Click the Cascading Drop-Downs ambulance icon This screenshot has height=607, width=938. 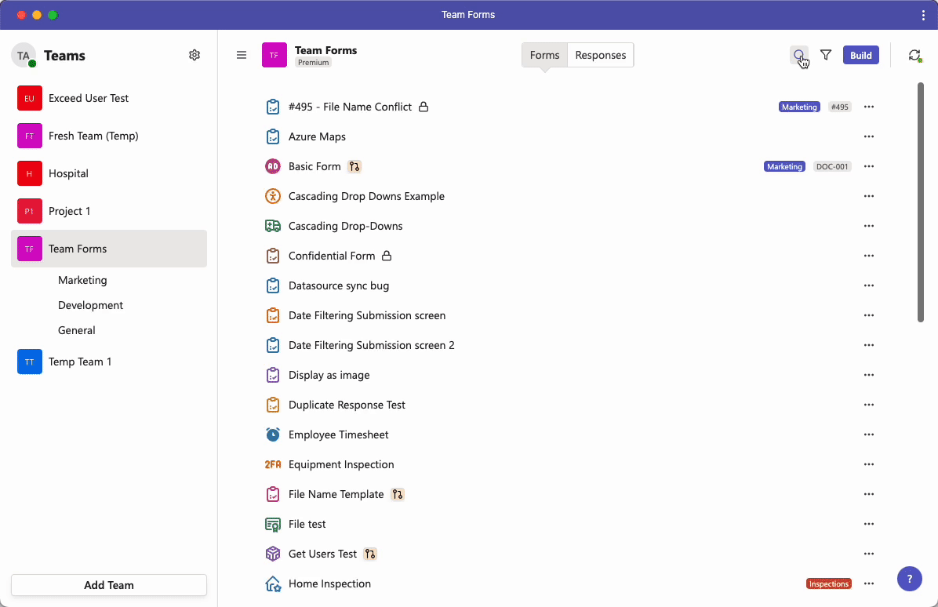273,226
